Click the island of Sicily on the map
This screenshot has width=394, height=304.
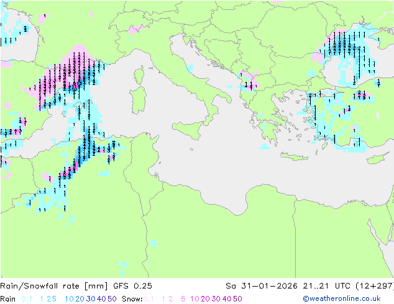188,129
